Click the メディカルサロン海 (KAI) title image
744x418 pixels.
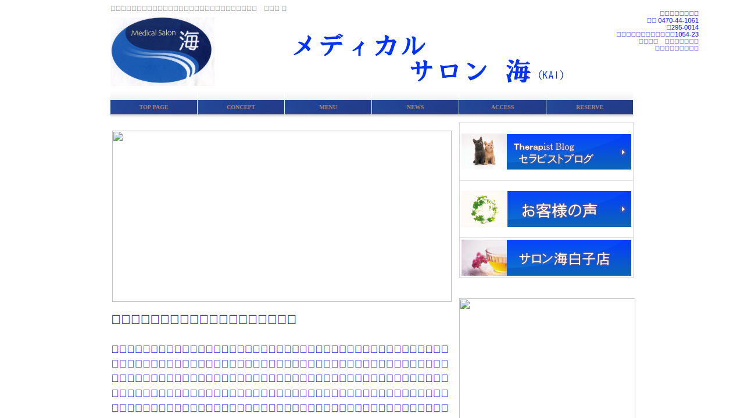point(428,58)
